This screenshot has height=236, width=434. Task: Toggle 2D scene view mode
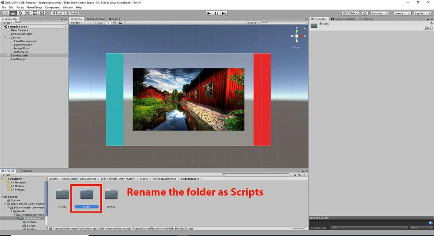101,23
